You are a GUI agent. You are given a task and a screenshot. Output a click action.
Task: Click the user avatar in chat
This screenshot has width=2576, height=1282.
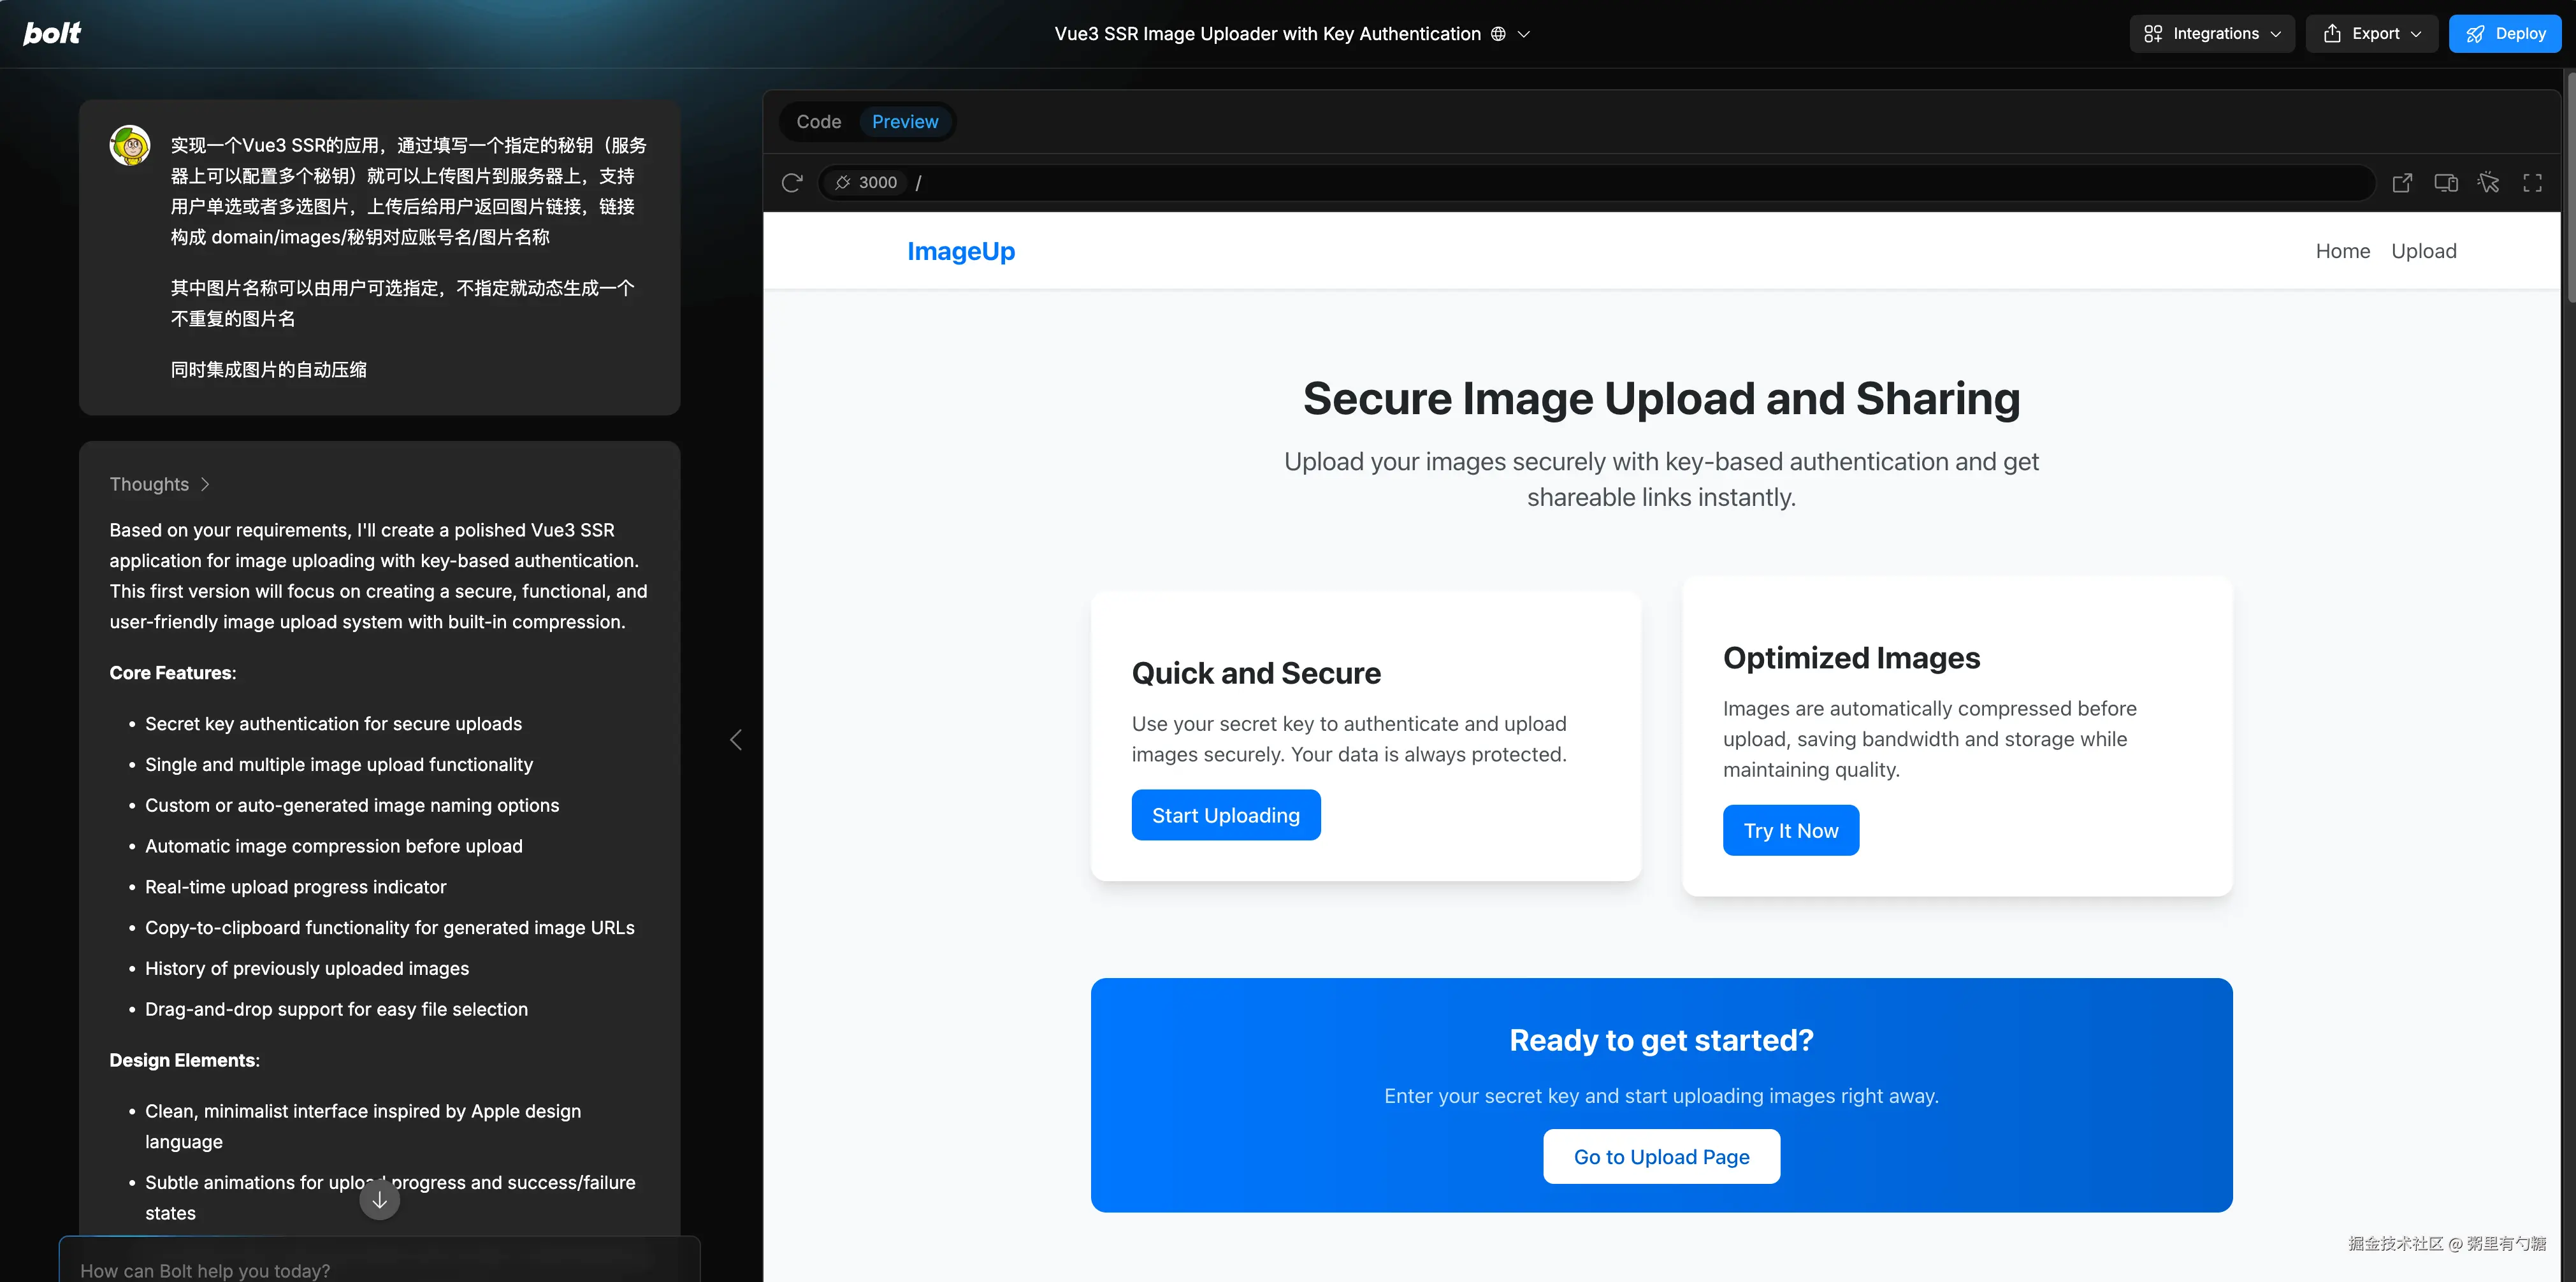pos(130,146)
